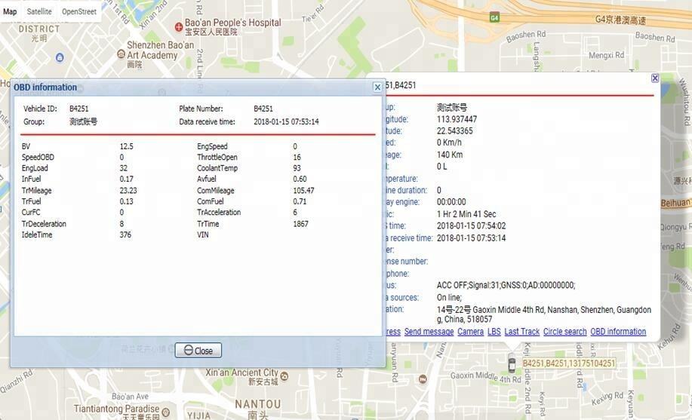This screenshot has height=420, width=692.
Task: Click the TrDeceleration label
Action: click(x=44, y=224)
